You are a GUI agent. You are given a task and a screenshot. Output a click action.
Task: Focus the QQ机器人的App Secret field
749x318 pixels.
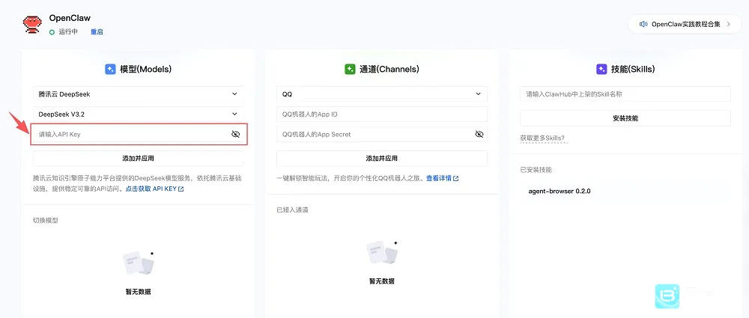(382, 134)
